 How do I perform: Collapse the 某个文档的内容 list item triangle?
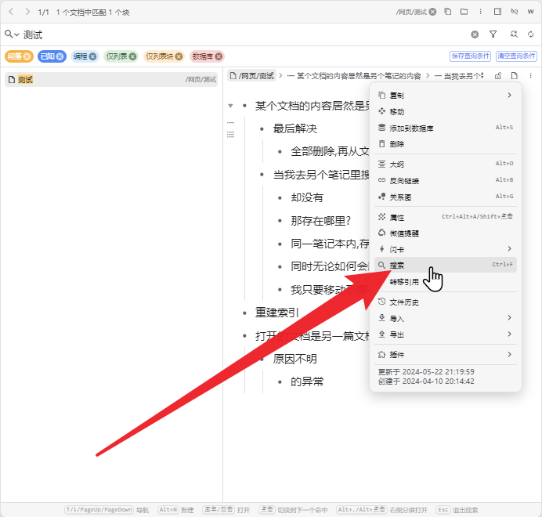[230, 106]
